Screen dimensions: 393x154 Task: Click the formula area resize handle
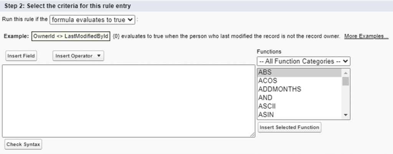pyautogui.click(x=253, y=134)
